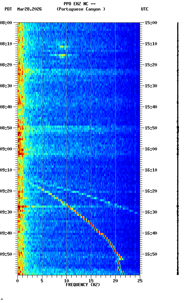193x303 pixels.
Task: Click the 08:10 PDT time label
Action: [6, 44]
